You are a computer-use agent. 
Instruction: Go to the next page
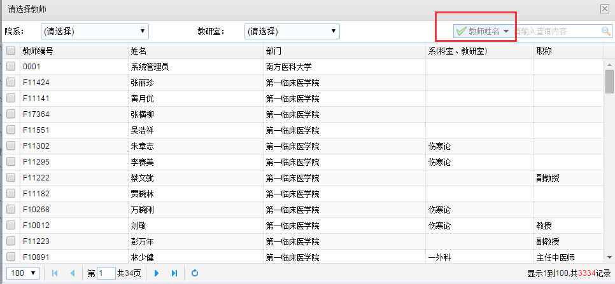(x=157, y=273)
